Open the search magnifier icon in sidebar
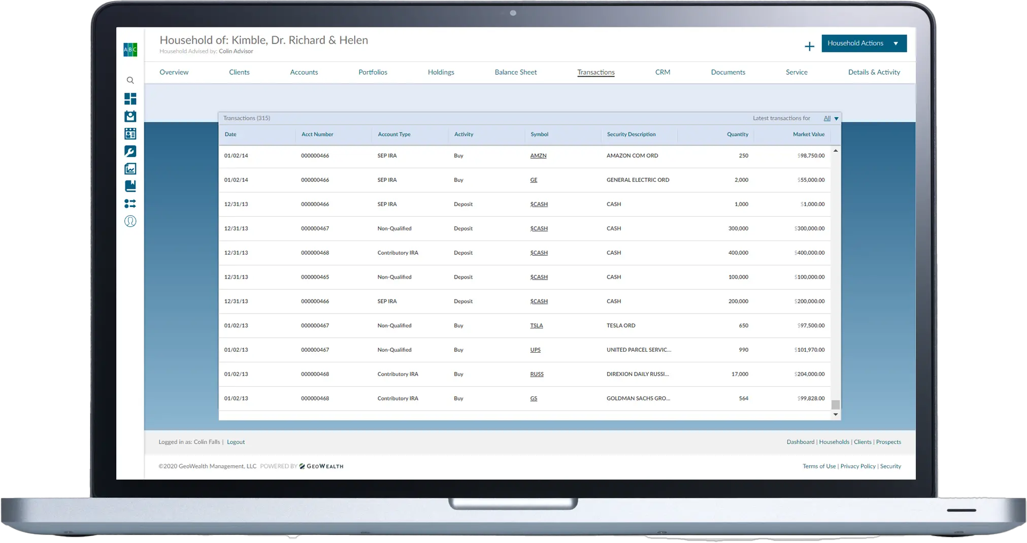The height and width of the screenshot is (543, 1027). tap(130, 80)
